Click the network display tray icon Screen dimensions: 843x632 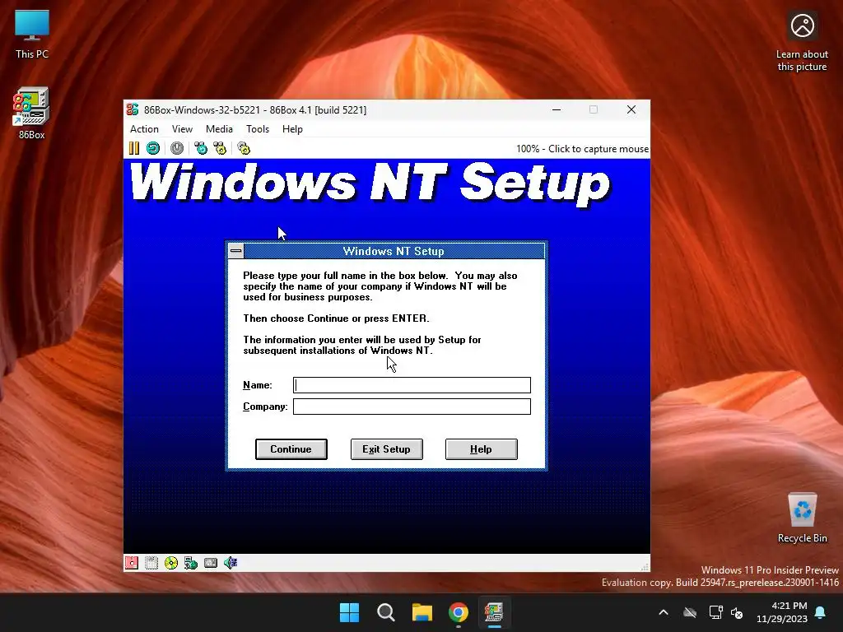715,612
